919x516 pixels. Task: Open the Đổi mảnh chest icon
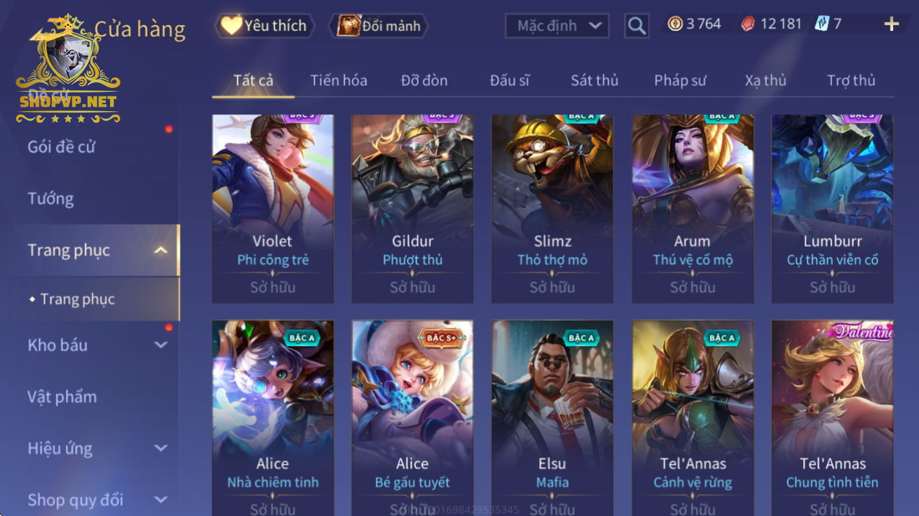349,26
